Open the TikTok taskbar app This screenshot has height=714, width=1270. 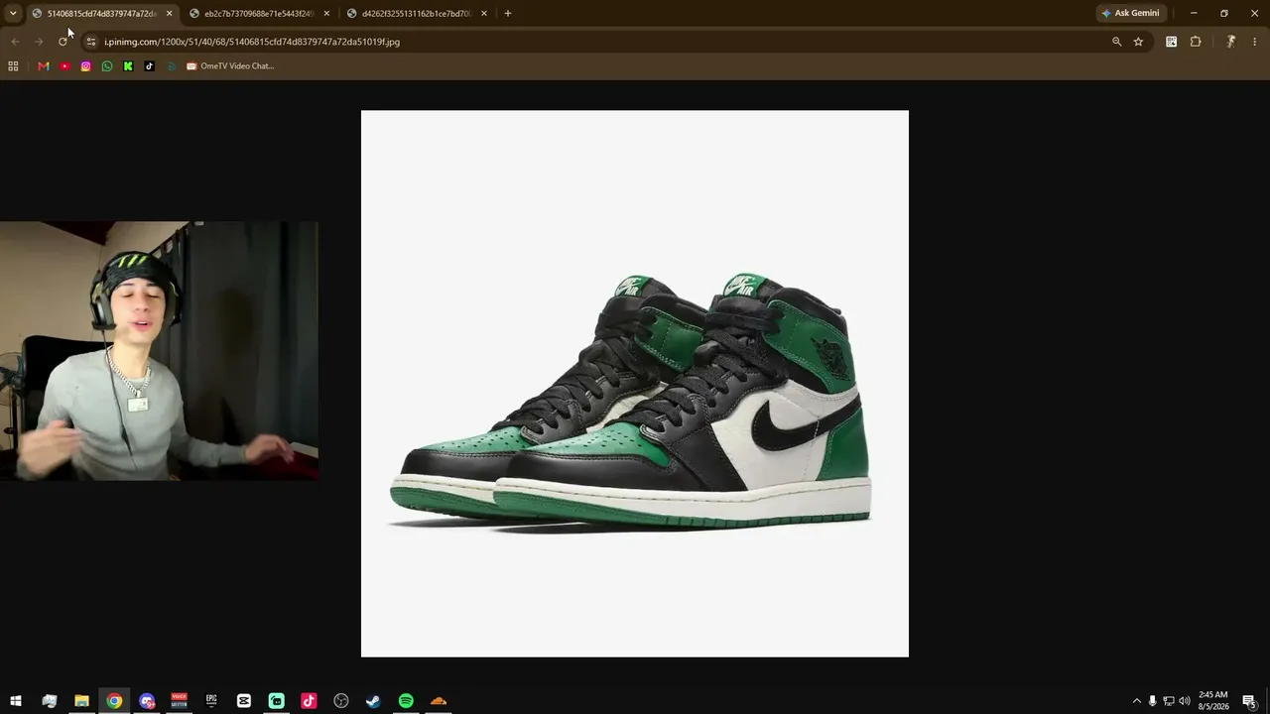(309, 701)
